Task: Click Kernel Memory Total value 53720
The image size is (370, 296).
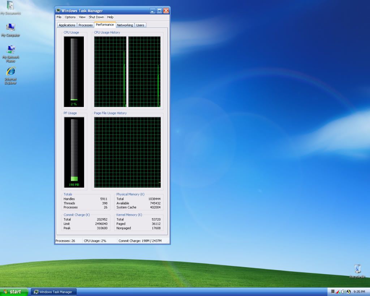Action: click(156, 219)
